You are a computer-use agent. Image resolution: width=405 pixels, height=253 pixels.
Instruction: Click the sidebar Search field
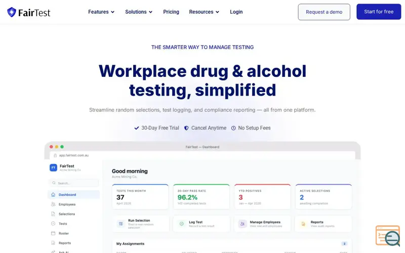pos(73,183)
